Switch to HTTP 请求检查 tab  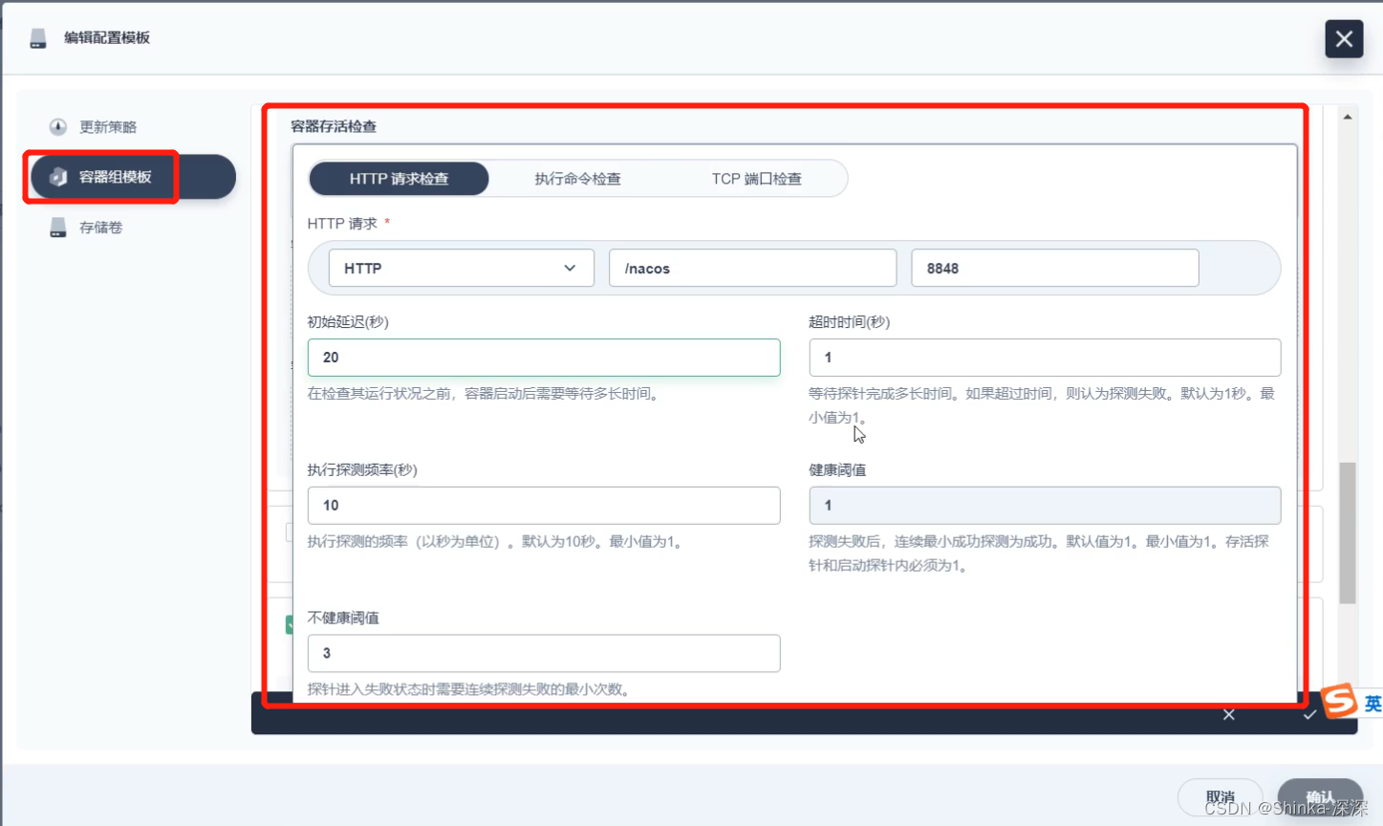399,179
